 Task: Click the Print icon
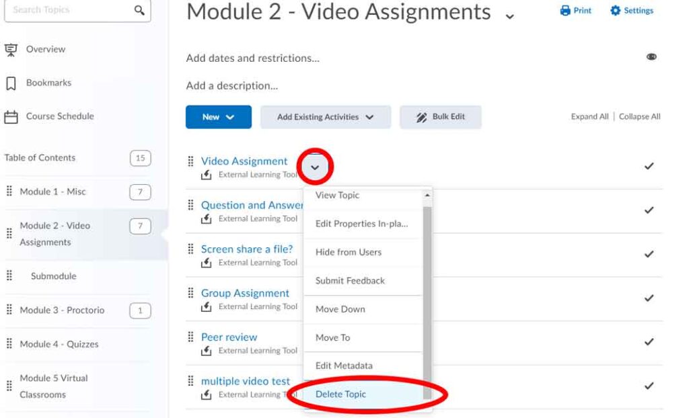pos(565,11)
